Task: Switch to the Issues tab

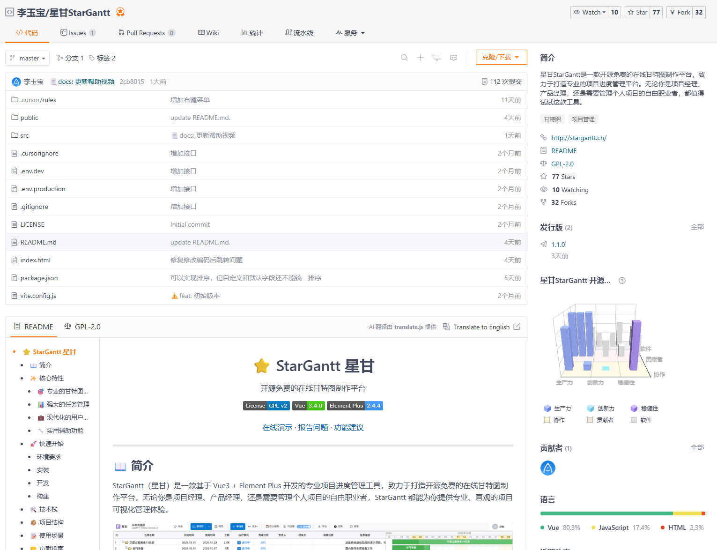Action: coord(77,32)
